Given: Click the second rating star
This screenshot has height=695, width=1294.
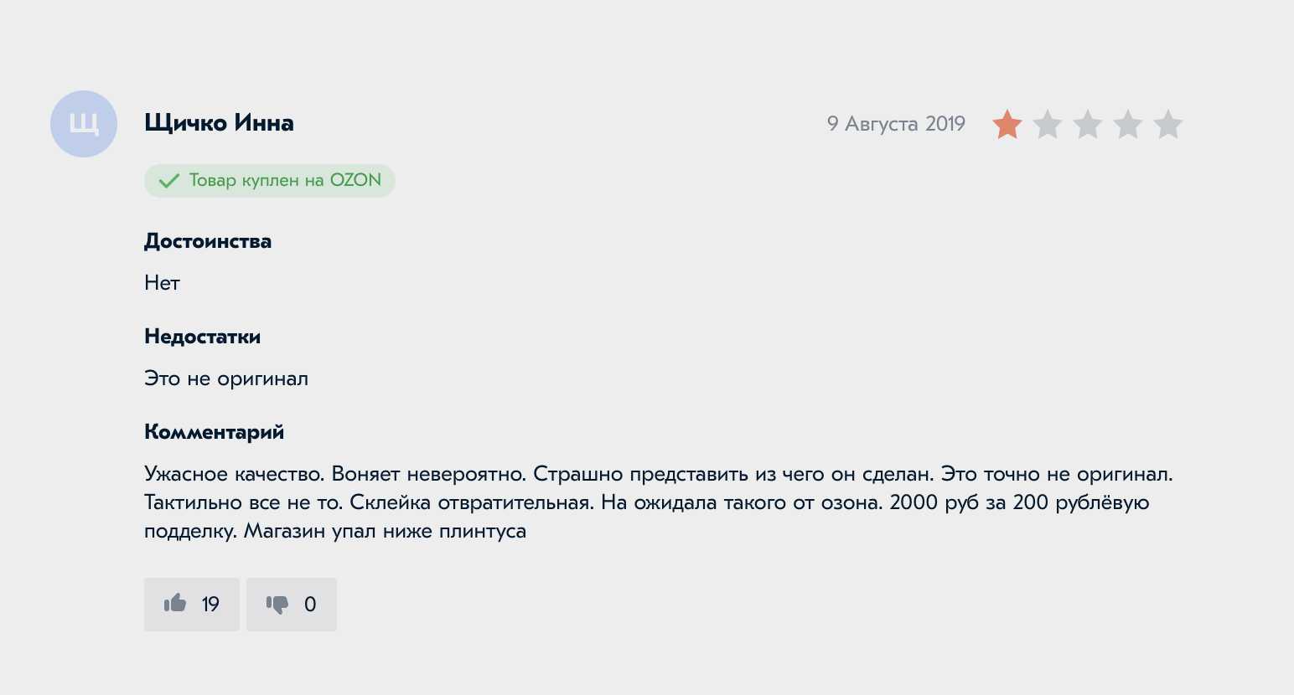Looking at the screenshot, I should 1048,125.
